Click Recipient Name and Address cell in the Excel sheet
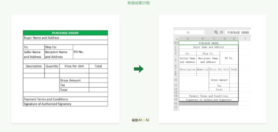Image resolution: width=278 pixels, height=132 pixels. (208, 60)
